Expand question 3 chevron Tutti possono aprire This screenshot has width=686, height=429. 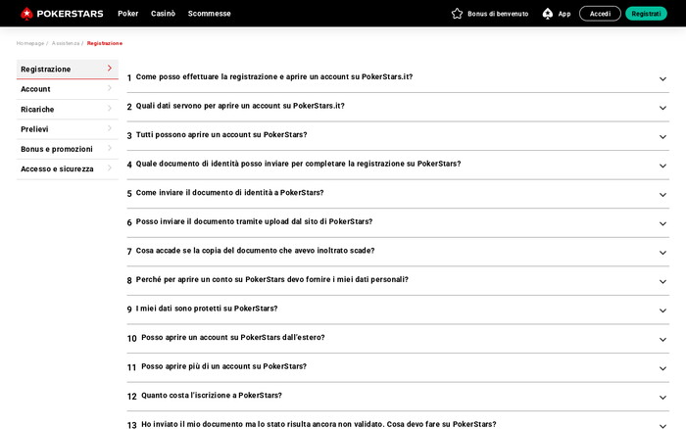tap(662, 137)
